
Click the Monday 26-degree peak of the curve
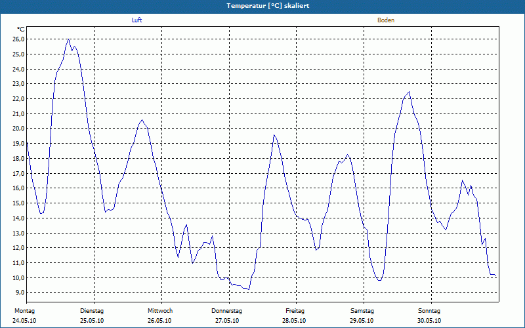pyautogui.click(x=69, y=39)
